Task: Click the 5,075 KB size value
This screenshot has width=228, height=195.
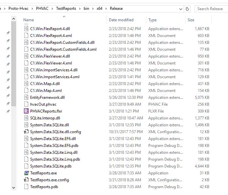Action: [x=202, y=97]
